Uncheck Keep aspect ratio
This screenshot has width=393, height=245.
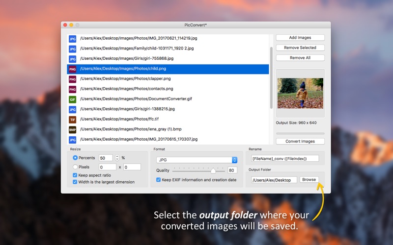[x=75, y=175]
